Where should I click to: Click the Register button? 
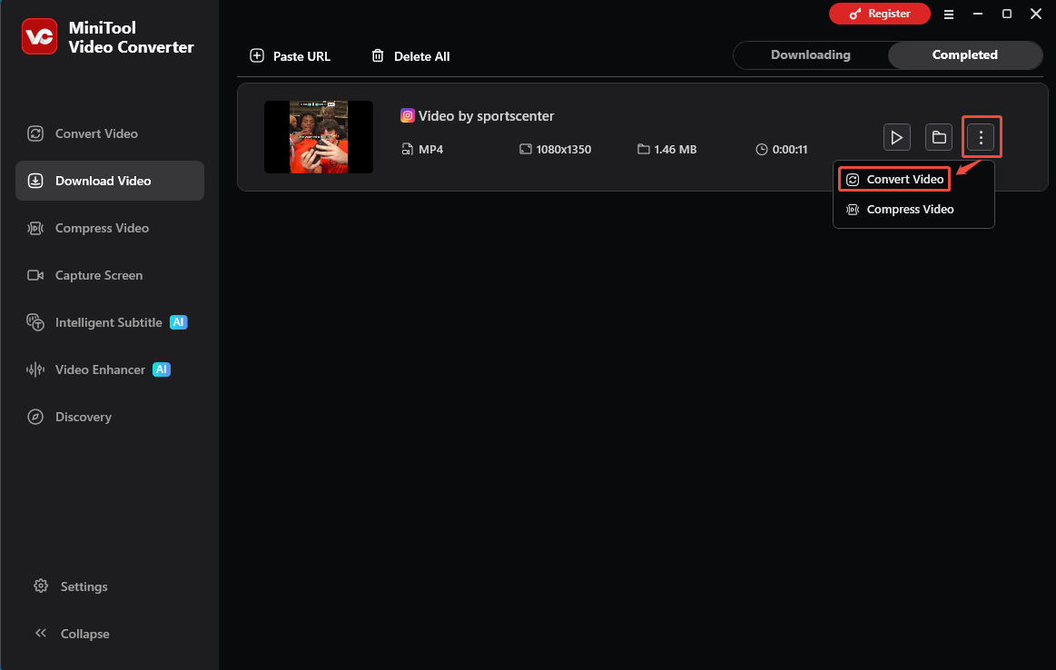880,14
